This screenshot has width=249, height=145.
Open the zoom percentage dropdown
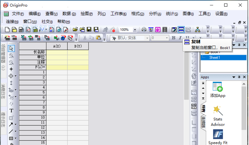(135, 30)
